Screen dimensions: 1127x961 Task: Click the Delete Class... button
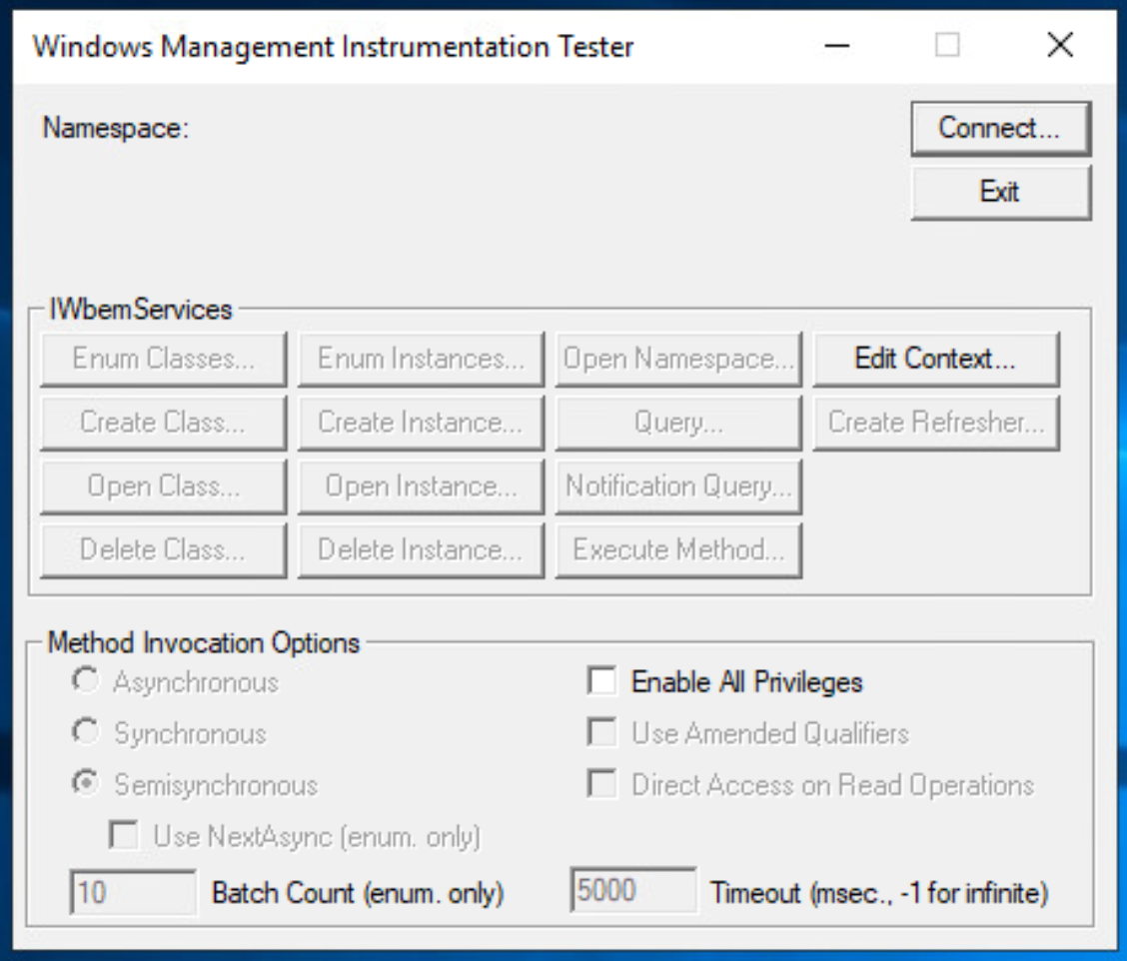click(x=163, y=550)
